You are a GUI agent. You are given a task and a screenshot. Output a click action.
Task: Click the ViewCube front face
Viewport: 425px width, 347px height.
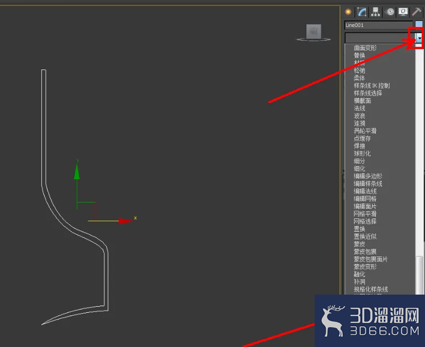click(x=314, y=31)
